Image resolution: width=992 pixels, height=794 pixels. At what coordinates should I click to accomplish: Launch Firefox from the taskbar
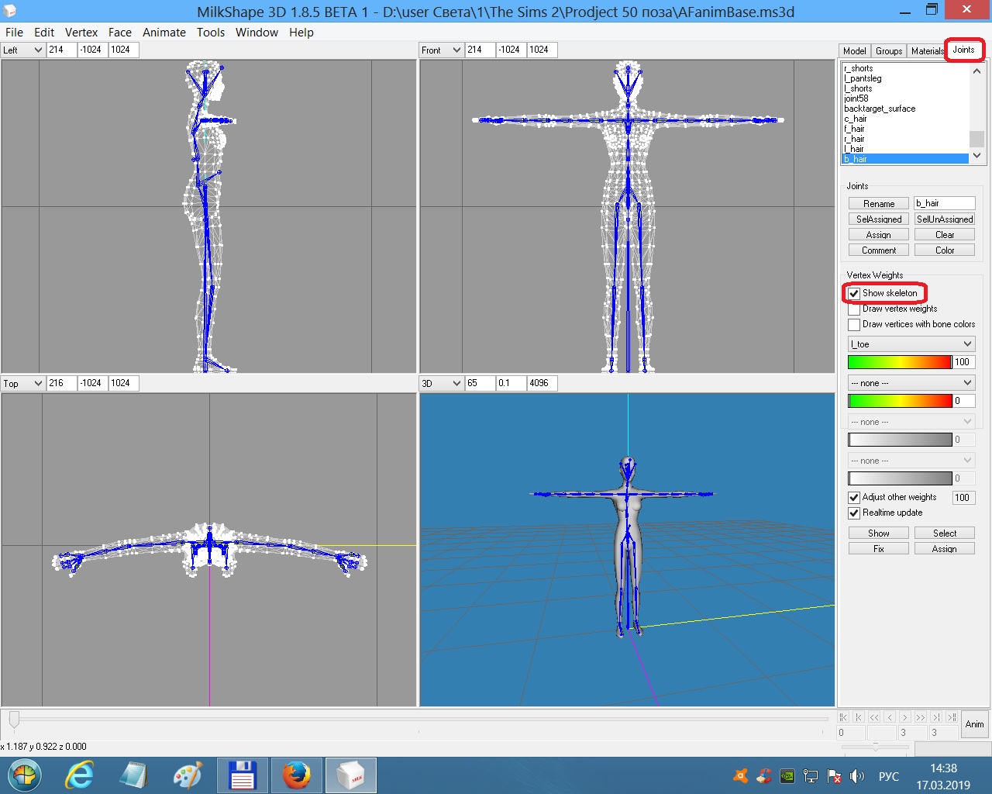tap(296, 775)
